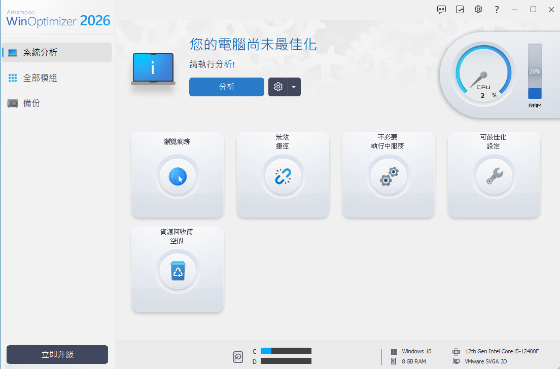The width and height of the screenshot is (560, 369).
Task: Click the 可最佳化設定 wrench icon
Action: click(x=494, y=177)
